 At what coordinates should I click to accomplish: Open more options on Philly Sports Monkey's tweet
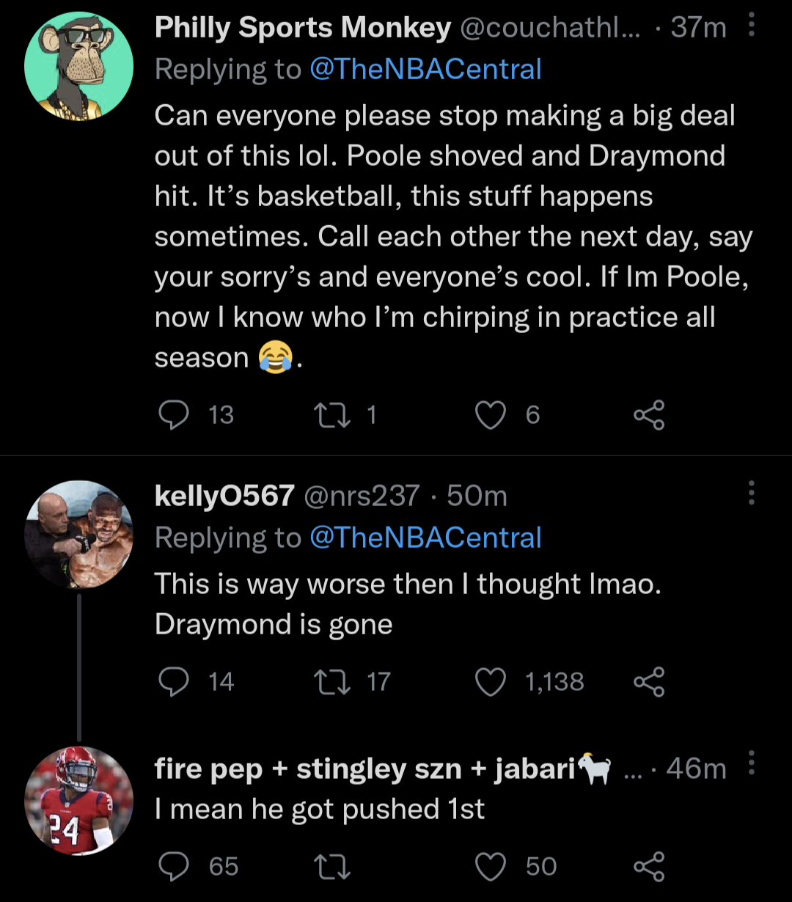(751, 27)
